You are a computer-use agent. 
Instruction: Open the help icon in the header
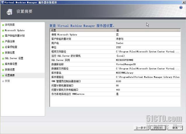(x=181, y=8)
